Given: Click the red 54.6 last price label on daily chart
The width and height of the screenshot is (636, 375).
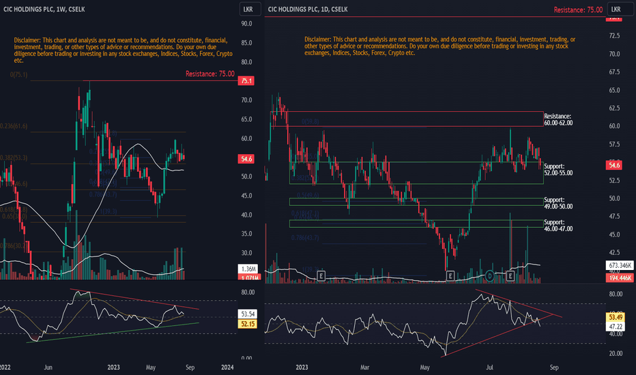Looking at the screenshot, I should pyautogui.click(x=614, y=165).
